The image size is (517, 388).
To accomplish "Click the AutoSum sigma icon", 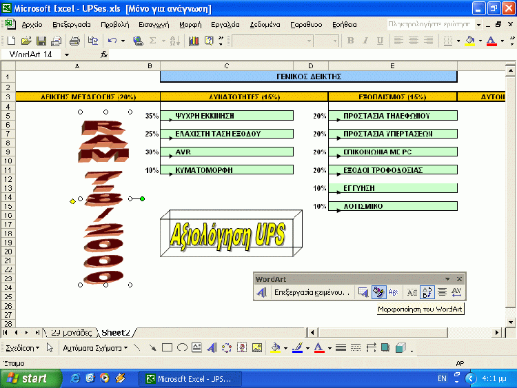I will 152,41.
